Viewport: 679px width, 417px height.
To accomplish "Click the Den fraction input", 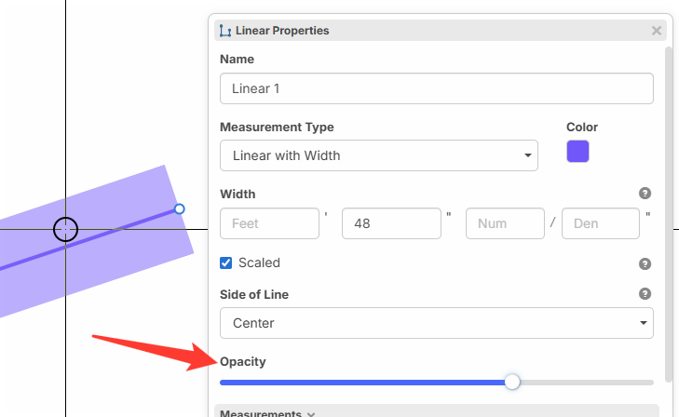I will [x=601, y=224].
